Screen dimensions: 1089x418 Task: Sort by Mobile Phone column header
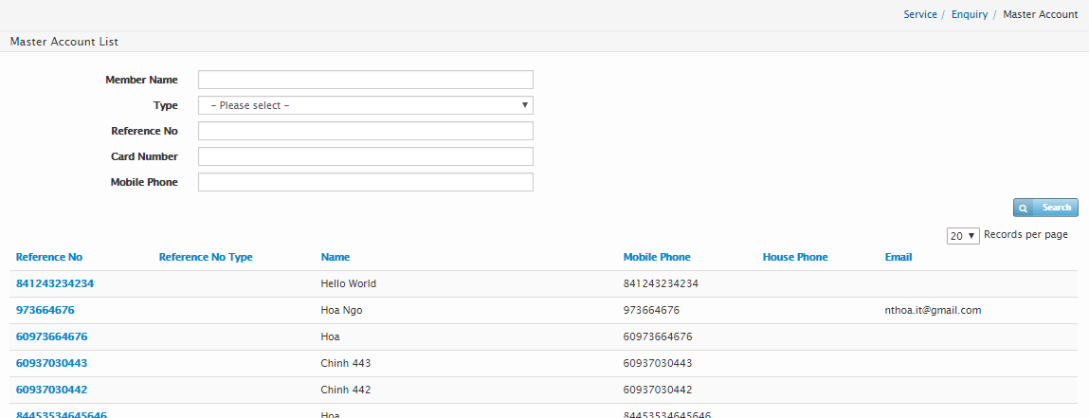pyautogui.click(x=657, y=257)
